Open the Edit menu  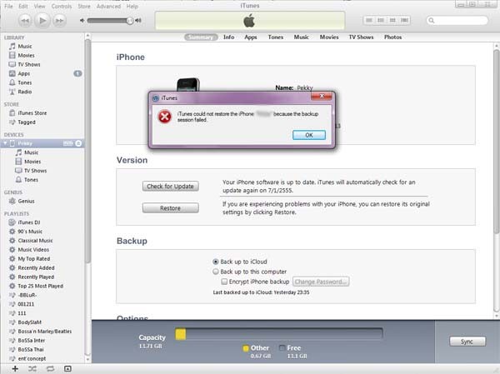pos(23,6)
